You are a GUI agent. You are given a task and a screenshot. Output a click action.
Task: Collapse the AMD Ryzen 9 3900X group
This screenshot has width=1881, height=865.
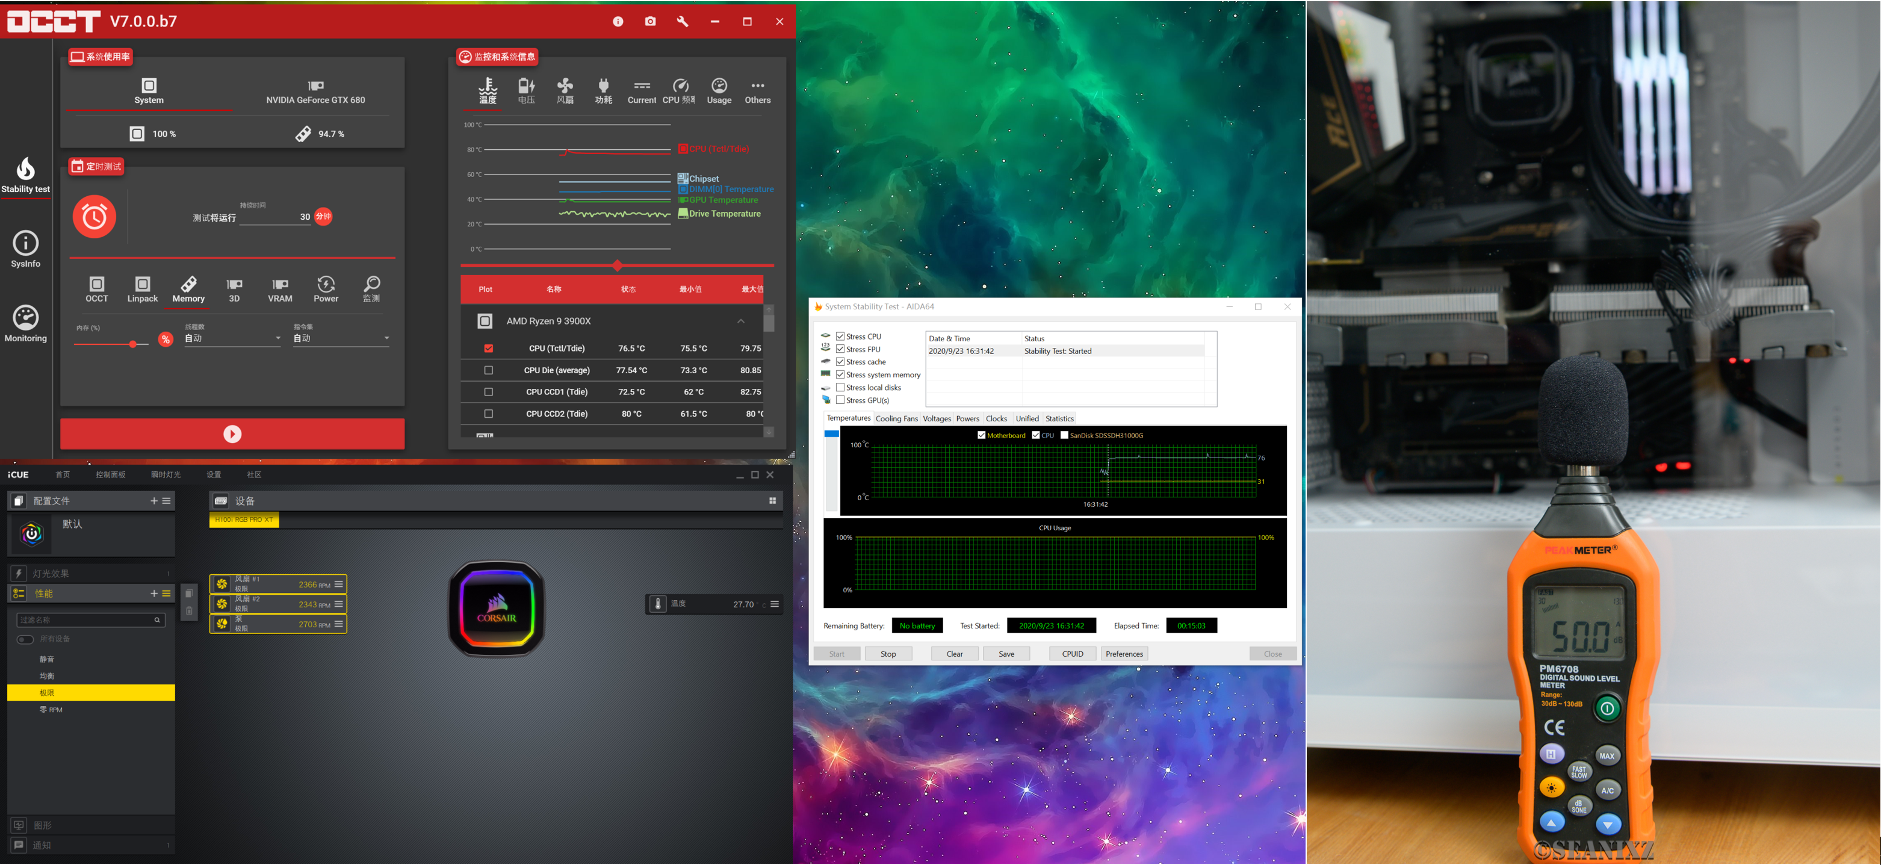point(740,321)
